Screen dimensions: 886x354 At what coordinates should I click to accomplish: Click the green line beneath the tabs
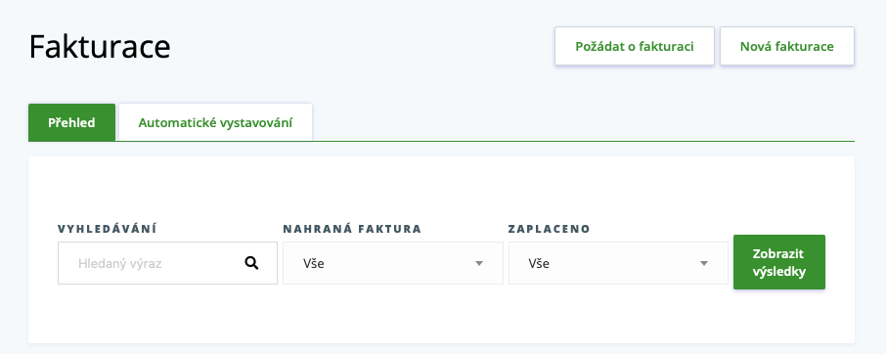(x=565, y=141)
